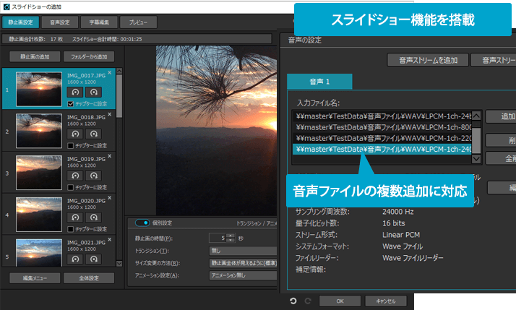516x310 pixels.
Task: Click the 静止画の追加 button
Action: pyautogui.click(x=35, y=56)
